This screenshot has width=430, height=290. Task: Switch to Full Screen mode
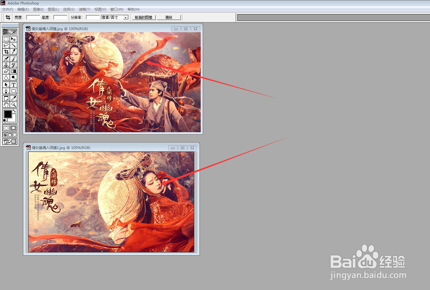pos(15,135)
